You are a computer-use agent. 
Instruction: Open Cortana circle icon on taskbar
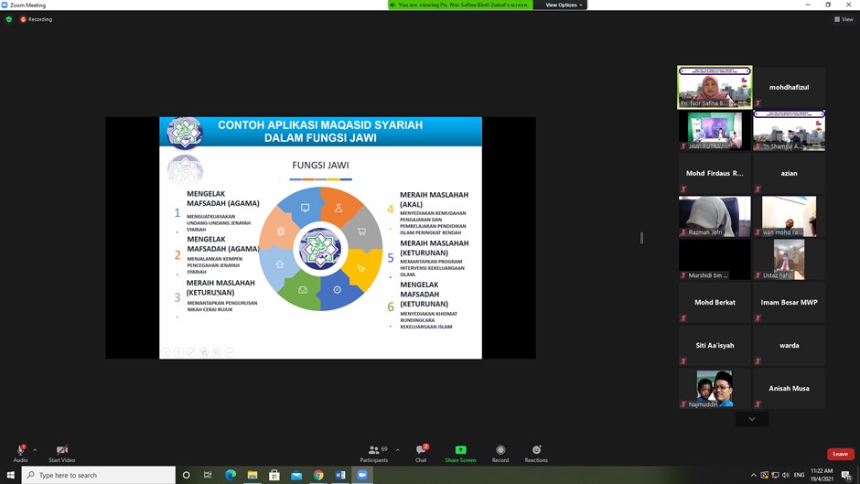[x=186, y=475]
